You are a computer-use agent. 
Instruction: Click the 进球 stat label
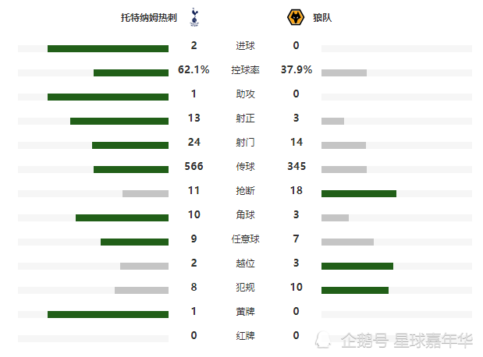tap(245, 45)
